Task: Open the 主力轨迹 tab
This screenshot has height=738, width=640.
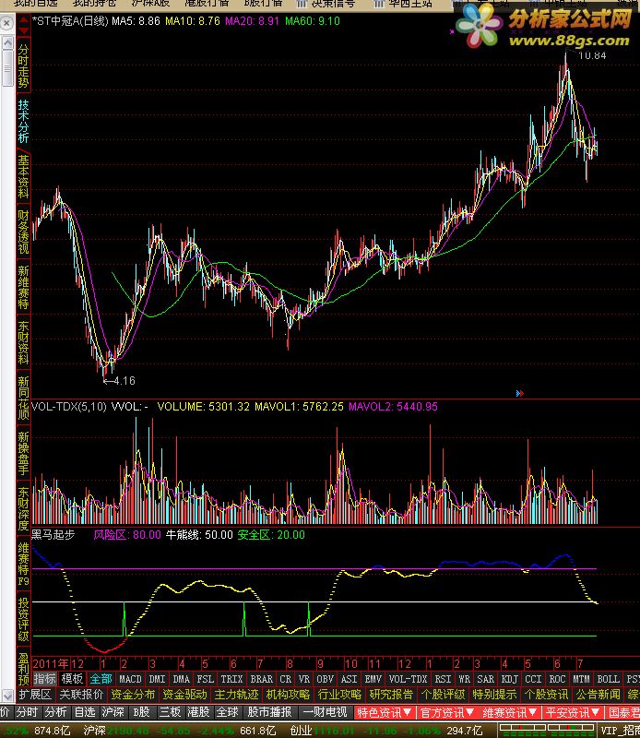Action: [236, 695]
